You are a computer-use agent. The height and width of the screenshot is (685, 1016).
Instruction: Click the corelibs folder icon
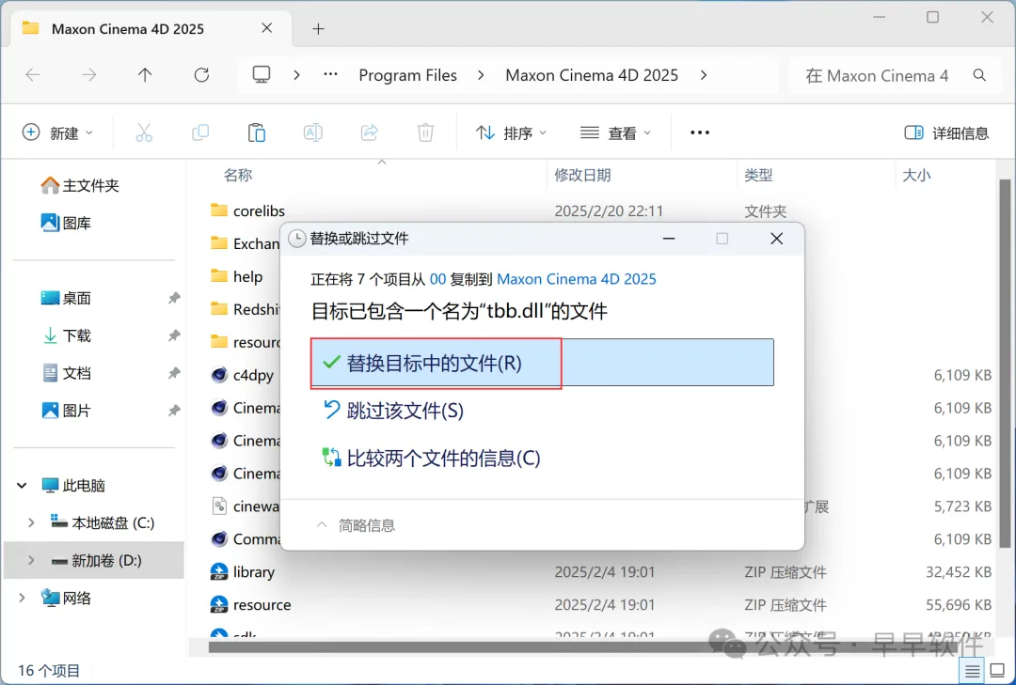219,210
